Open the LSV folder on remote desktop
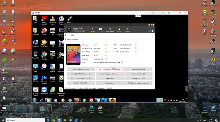 tap(35, 19)
